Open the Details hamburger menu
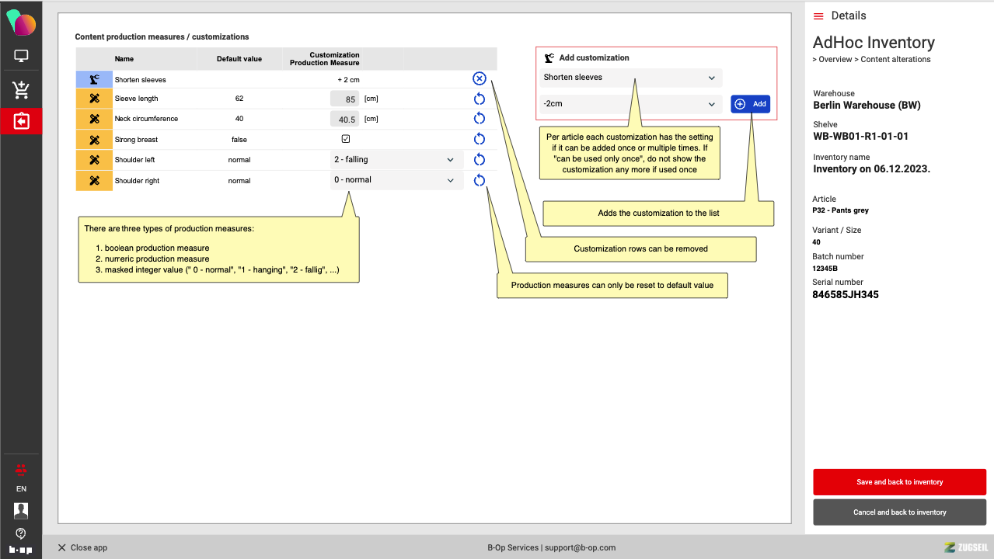Viewport: 994px width, 559px height. click(818, 16)
